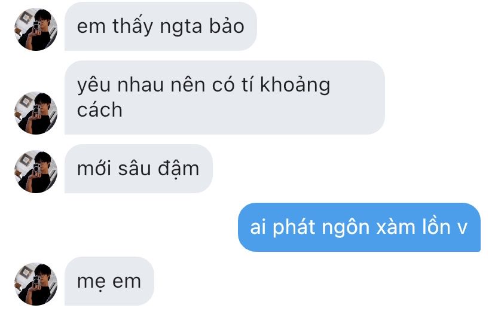Click the word 'yêu' in the long message

94,86
